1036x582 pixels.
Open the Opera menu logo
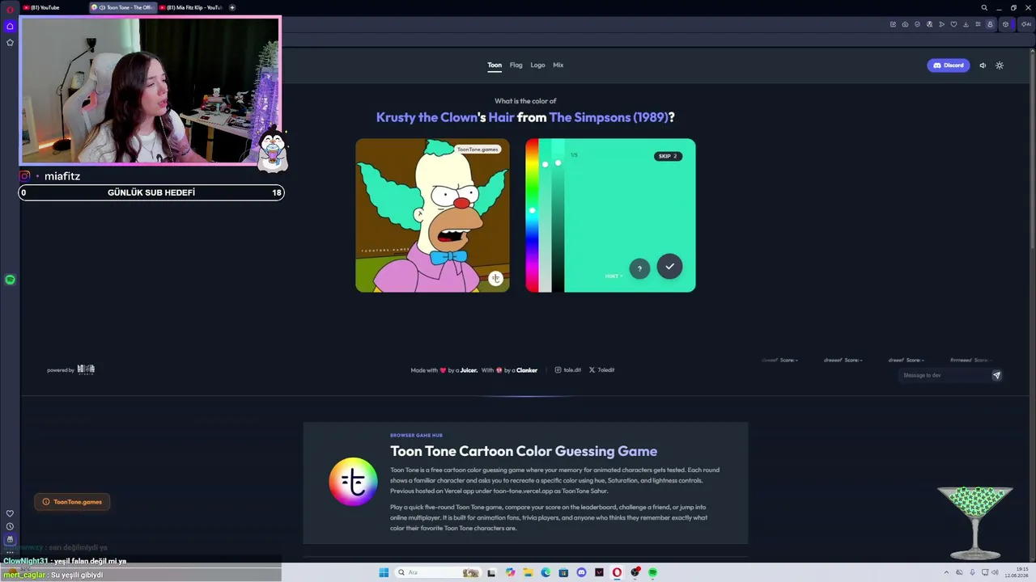pyautogui.click(x=10, y=8)
